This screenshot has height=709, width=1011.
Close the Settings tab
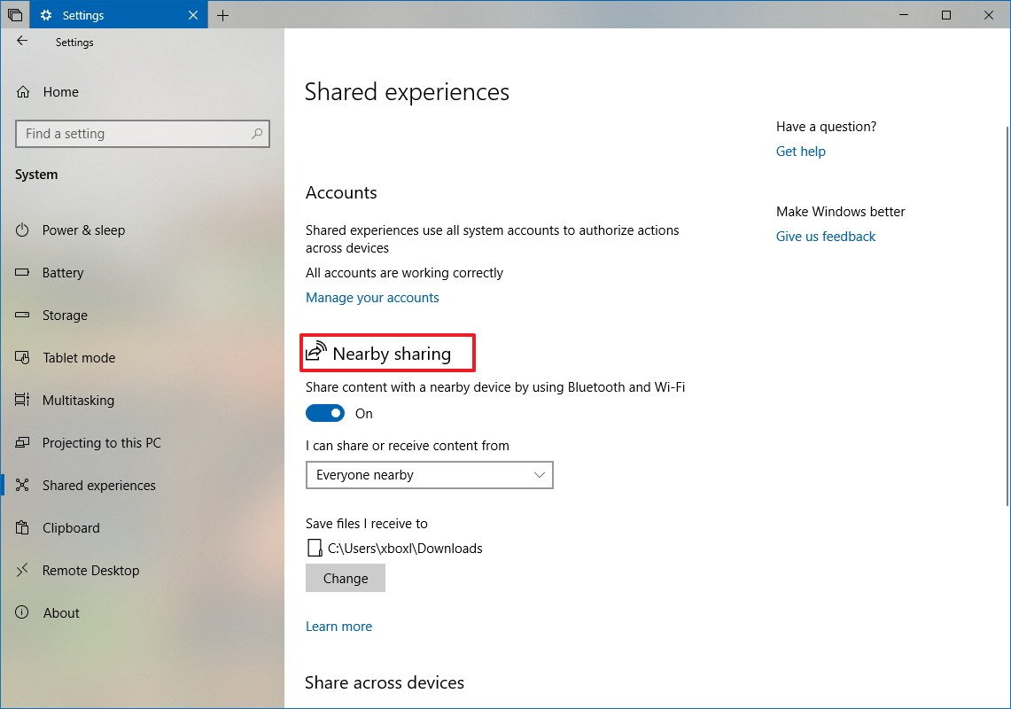tap(193, 15)
